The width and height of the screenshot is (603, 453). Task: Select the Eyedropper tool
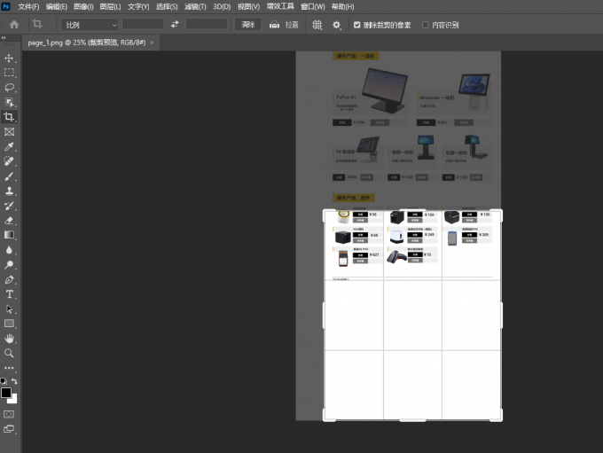point(9,146)
